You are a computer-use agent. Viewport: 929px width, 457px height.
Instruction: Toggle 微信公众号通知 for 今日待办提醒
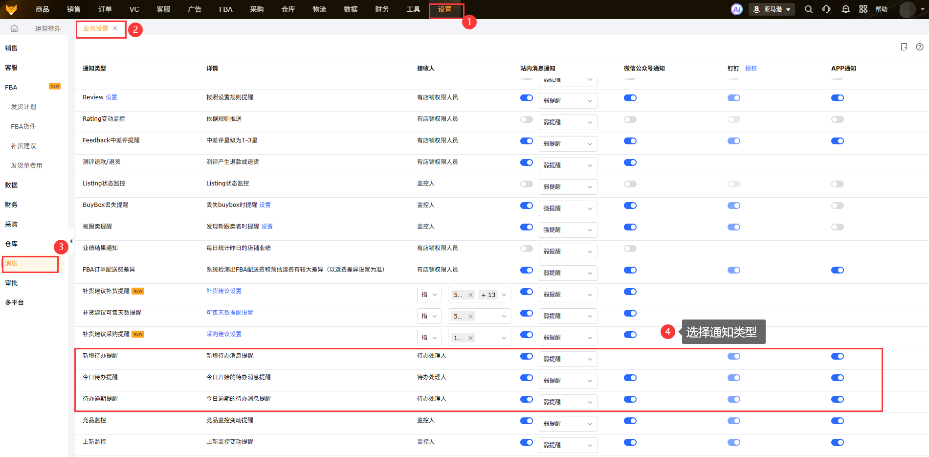point(630,378)
